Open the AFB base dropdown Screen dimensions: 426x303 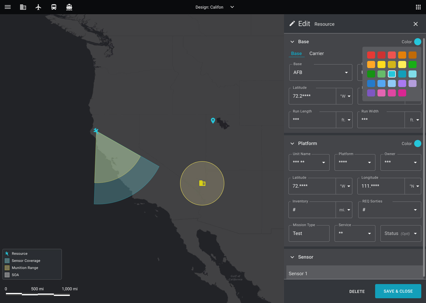click(321, 72)
